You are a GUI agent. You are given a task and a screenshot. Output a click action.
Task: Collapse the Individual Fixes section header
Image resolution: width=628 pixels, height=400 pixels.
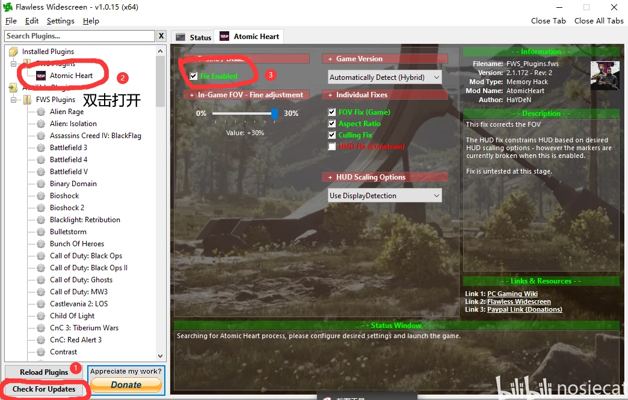point(384,95)
